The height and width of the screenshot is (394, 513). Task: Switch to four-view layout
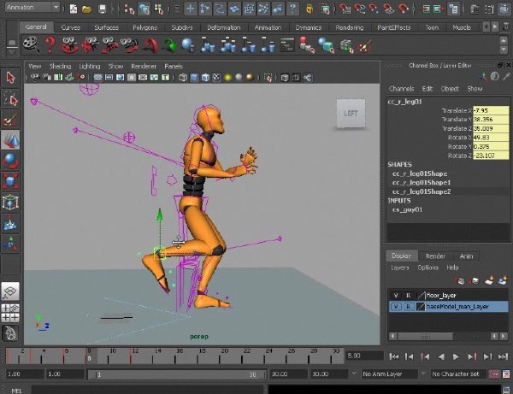click(x=10, y=313)
